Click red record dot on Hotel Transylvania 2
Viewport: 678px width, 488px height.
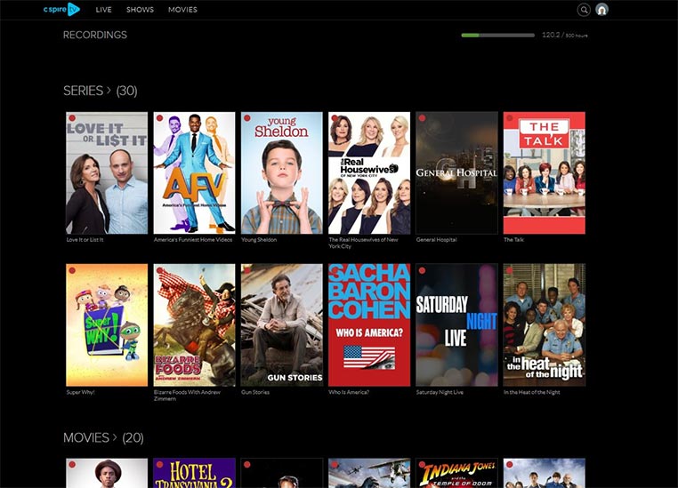159,465
